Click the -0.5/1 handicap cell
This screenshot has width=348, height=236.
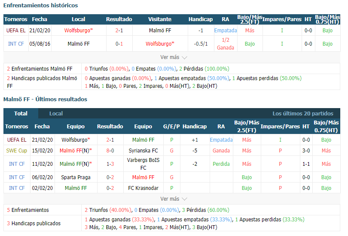point(201,44)
